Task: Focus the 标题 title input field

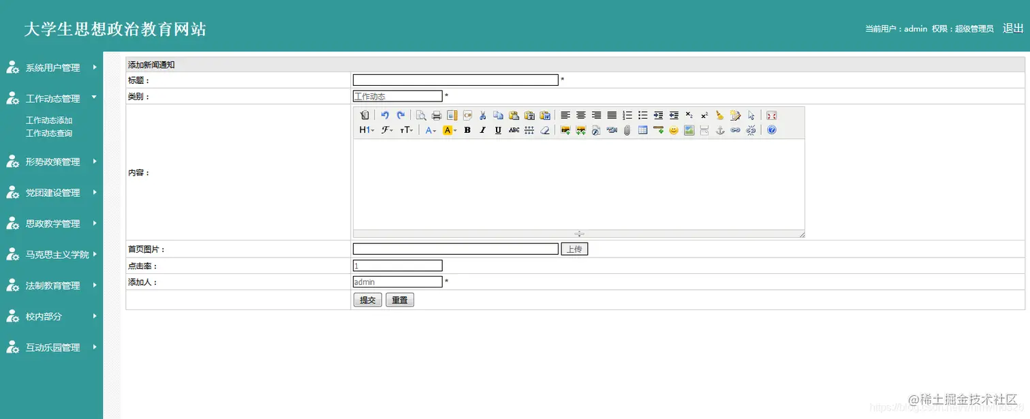Action: (x=456, y=80)
